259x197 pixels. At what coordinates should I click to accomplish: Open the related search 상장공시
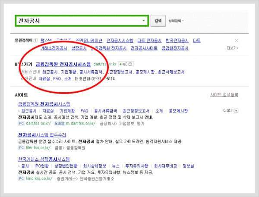click(x=79, y=48)
